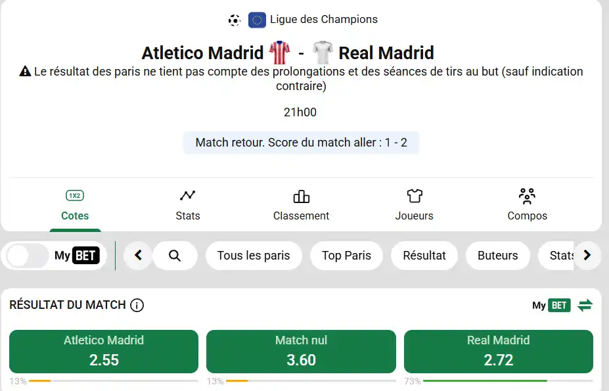Select the Tous les paris filter
Viewport: 609px width, 391px height.
pos(254,256)
